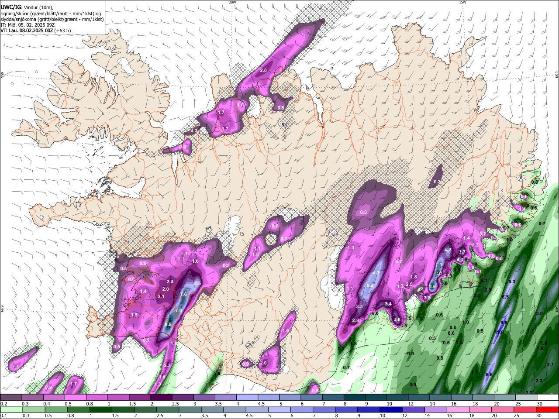
Task: Click the 'IT: Mið. 05. 02. 2025 09Z' line
Action: coord(28,25)
